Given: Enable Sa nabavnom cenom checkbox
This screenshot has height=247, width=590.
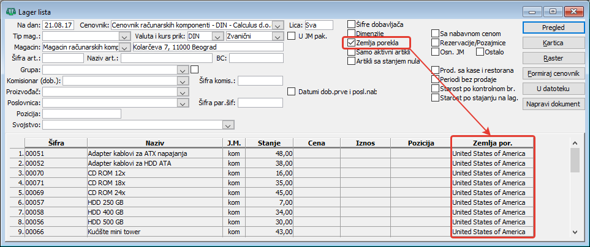Looking at the screenshot, I should [x=435, y=34].
